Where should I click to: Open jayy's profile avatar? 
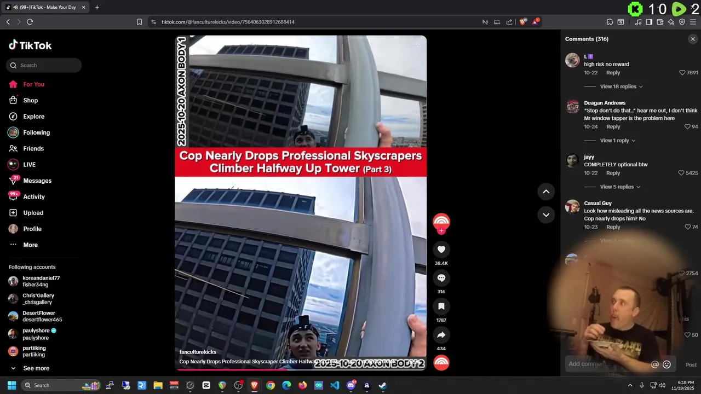click(572, 160)
